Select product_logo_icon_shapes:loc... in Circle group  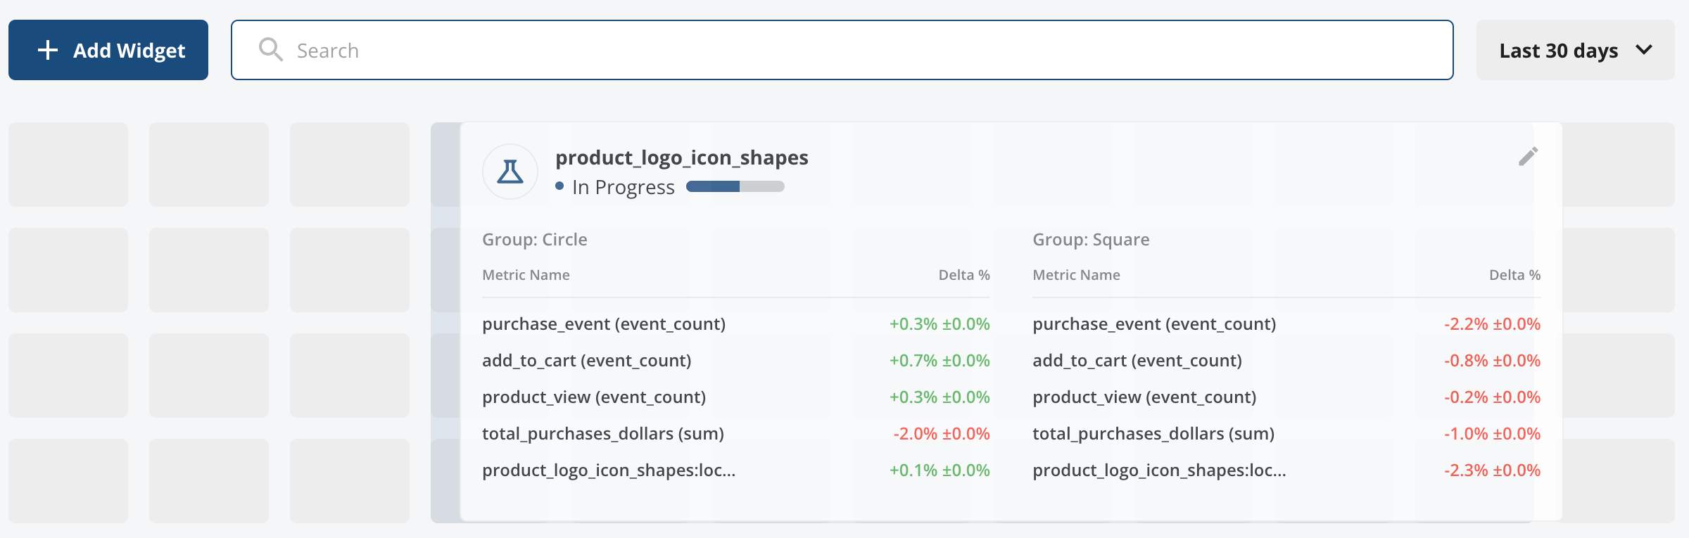coord(609,470)
